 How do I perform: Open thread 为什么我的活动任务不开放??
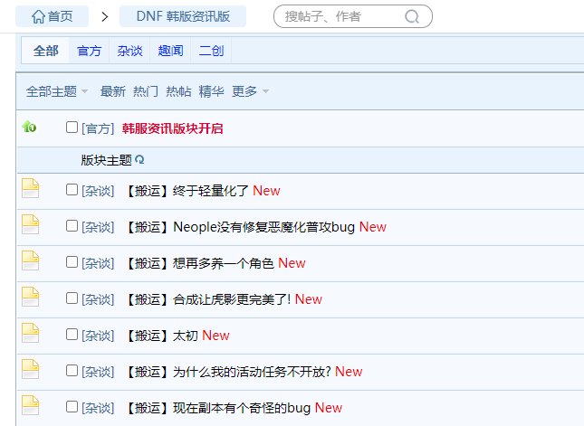coord(226,372)
